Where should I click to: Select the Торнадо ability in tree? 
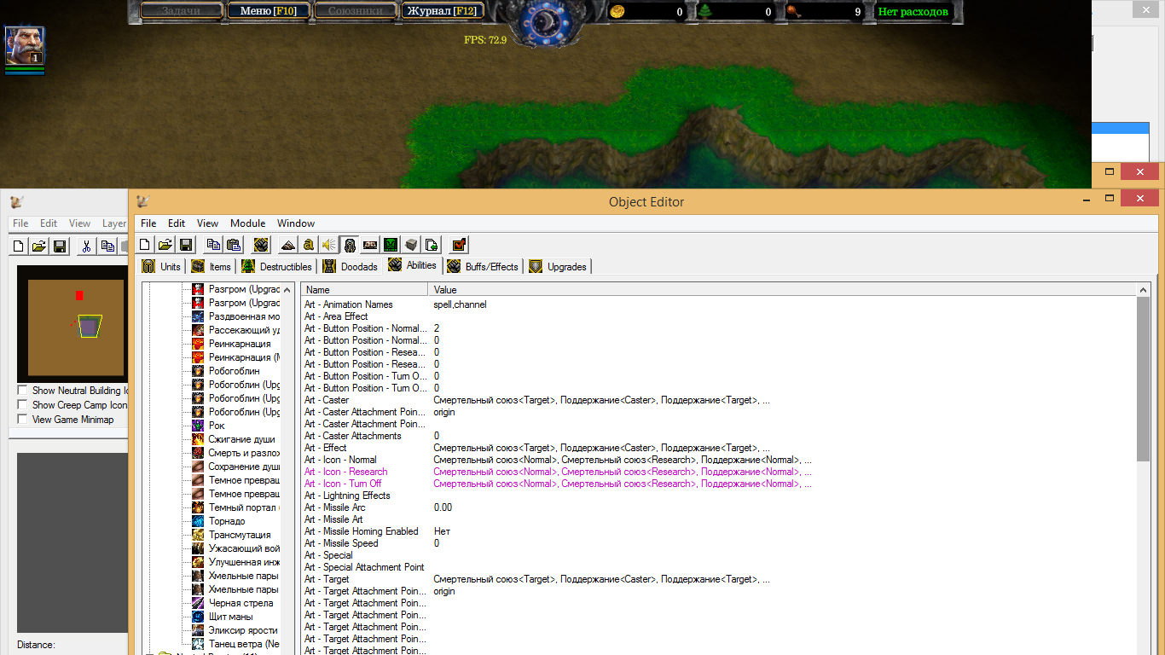point(227,521)
